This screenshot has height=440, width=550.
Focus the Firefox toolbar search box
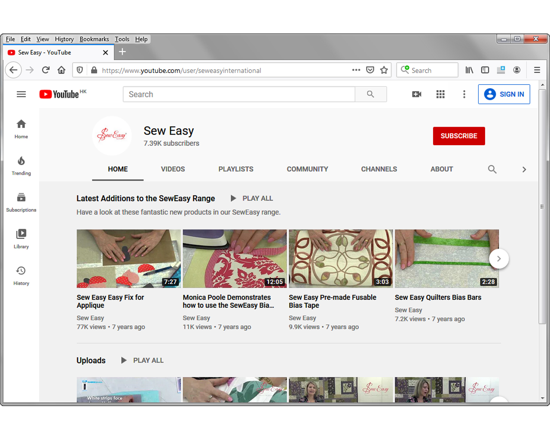pos(427,70)
